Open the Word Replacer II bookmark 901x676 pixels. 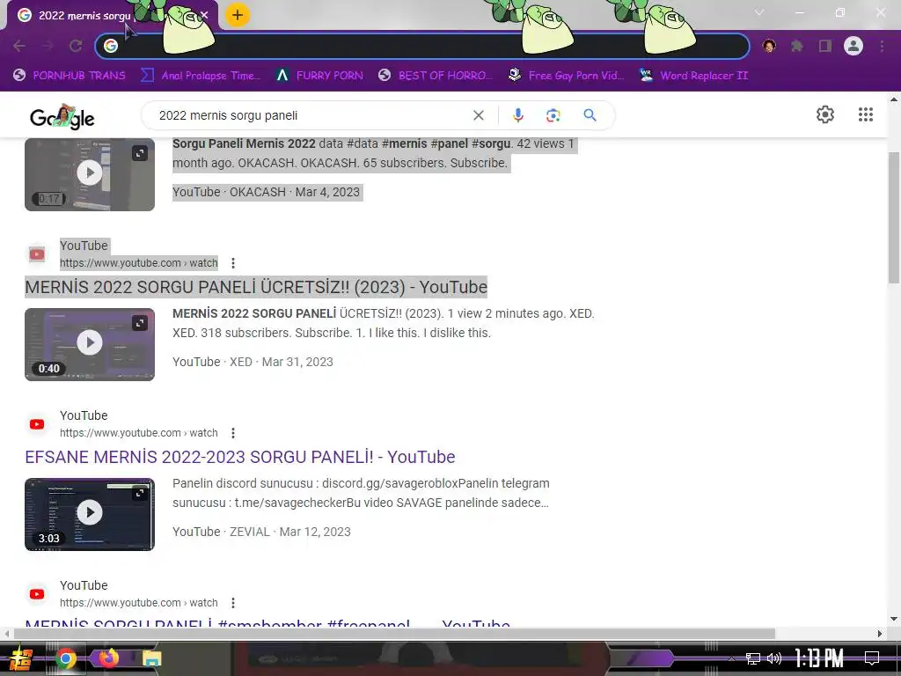click(693, 76)
